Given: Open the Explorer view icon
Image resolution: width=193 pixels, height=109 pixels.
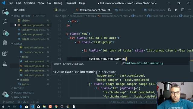Looking at the screenshot, I should (5, 12).
